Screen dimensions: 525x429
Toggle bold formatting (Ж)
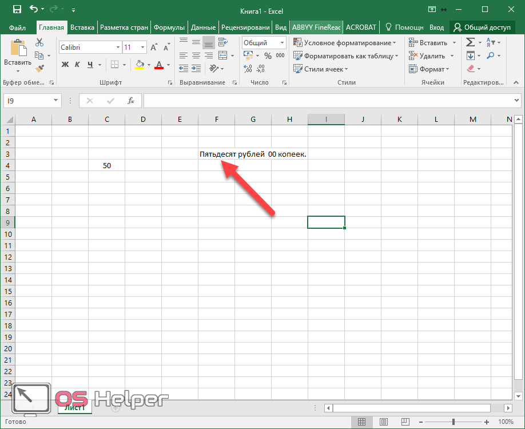click(x=65, y=65)
